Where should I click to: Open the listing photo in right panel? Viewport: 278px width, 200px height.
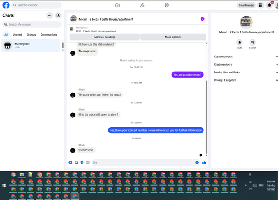coord(246,22)
